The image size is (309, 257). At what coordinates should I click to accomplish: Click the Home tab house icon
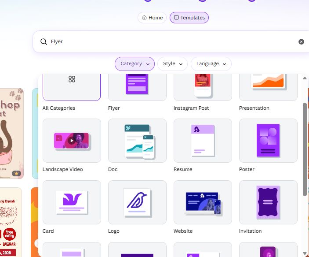click(x=144, y=18)
